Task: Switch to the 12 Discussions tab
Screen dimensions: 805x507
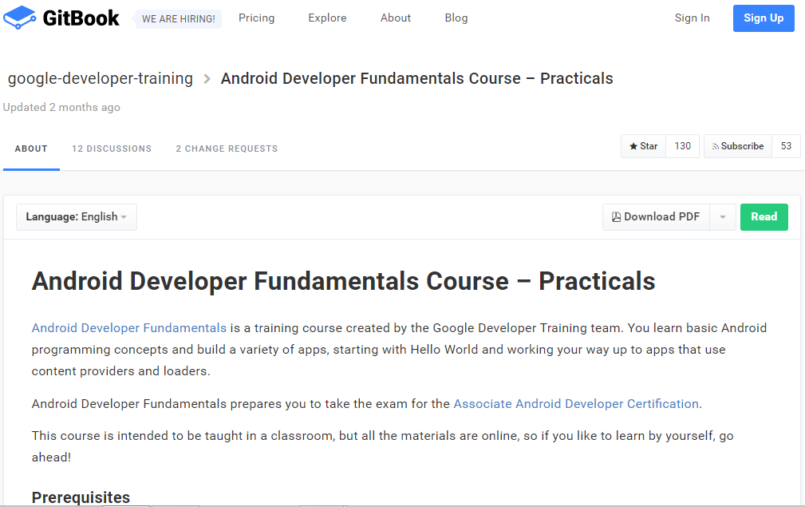Action: [111, 149]
